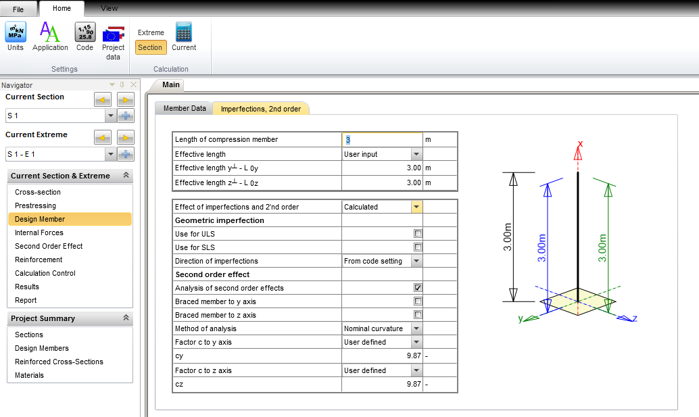Check the Braced member to y axis option
This screenshot has height=417, width=699.
pyautogui.click(x=417, y=301)
